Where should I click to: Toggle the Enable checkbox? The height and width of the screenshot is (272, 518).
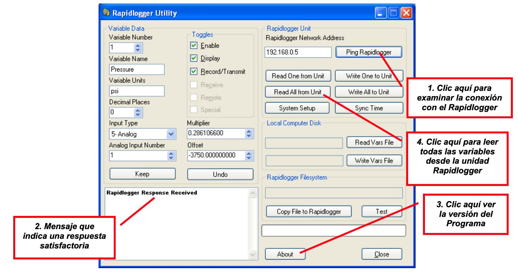point(194,45)
